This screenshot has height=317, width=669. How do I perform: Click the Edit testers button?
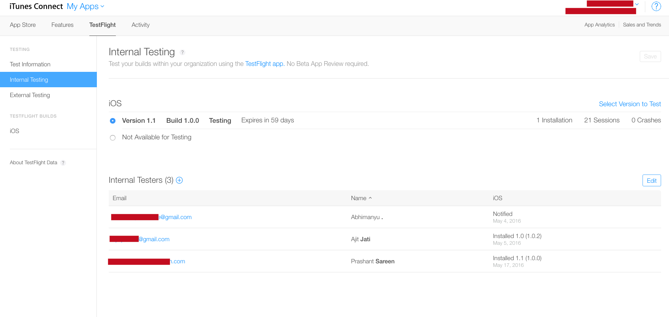click(x=652, y=180)
